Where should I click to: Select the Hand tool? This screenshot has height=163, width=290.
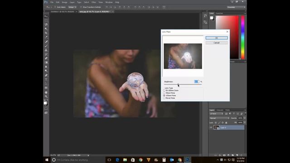coord(46,92)
